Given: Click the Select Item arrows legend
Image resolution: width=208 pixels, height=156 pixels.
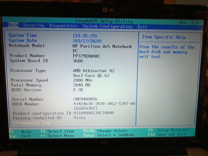Looking at the screenshot, I should point(57,131).
